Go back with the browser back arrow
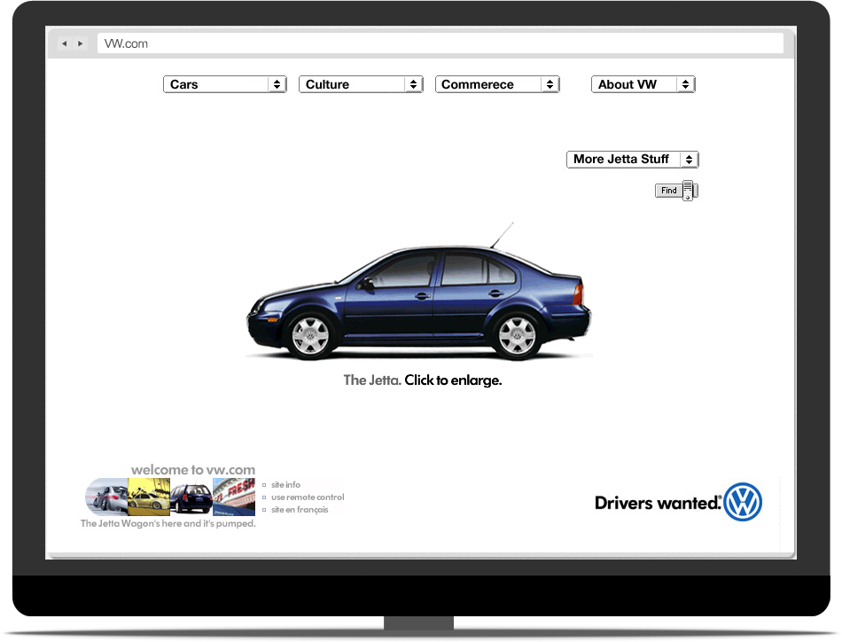This screenshot has width=842, height=642. (65, 43)
